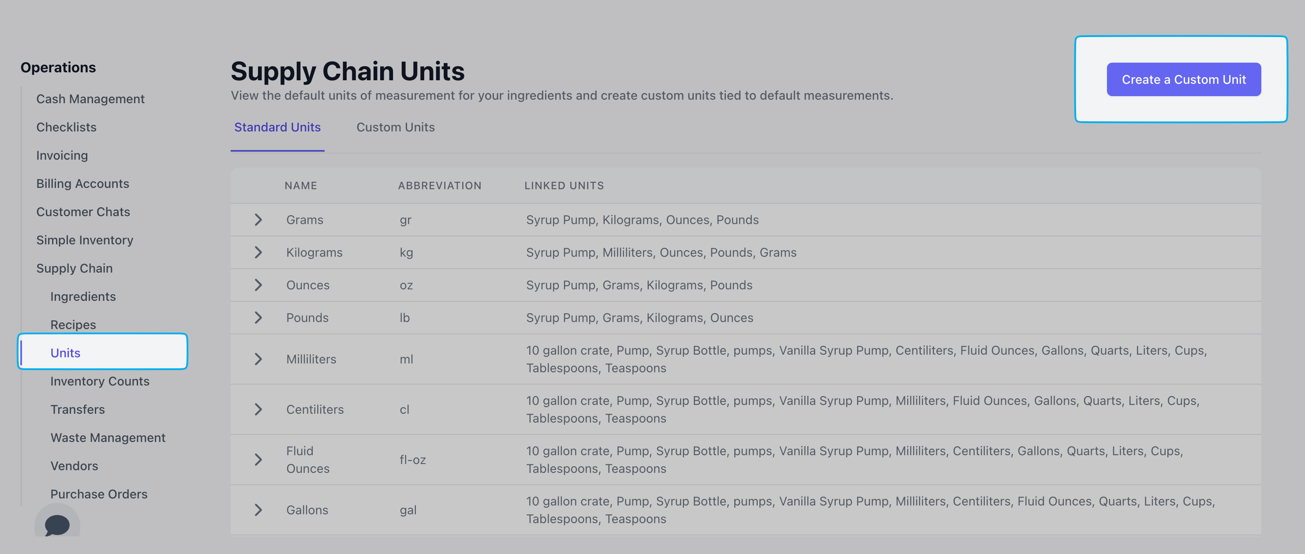Click the Kilograms unit name
Screen dimensions: 1305x554
click(314, 252)
